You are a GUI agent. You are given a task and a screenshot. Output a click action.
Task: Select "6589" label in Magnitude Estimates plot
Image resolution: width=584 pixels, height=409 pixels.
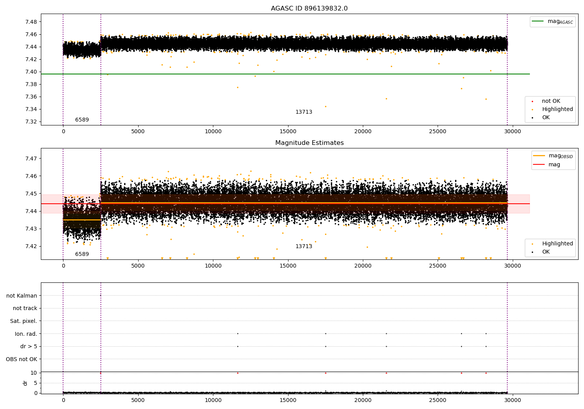pyautogui.click(x=82, y=254)
